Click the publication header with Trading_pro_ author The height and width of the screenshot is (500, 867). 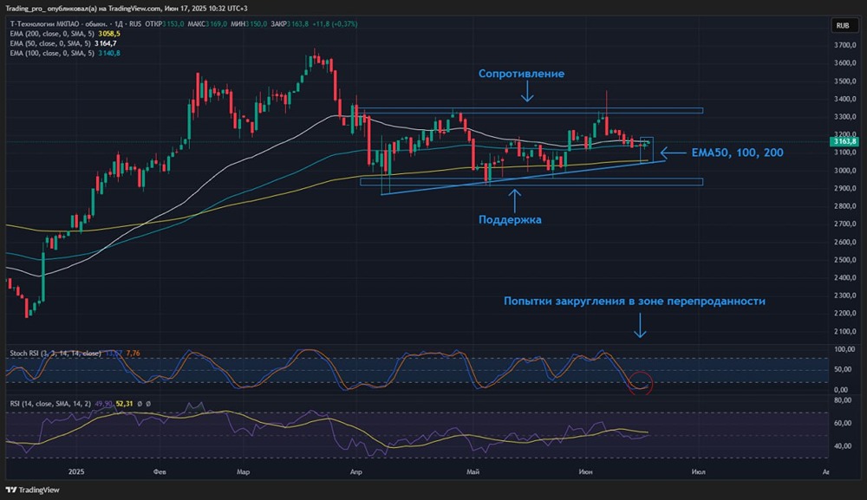click(127, 9)
